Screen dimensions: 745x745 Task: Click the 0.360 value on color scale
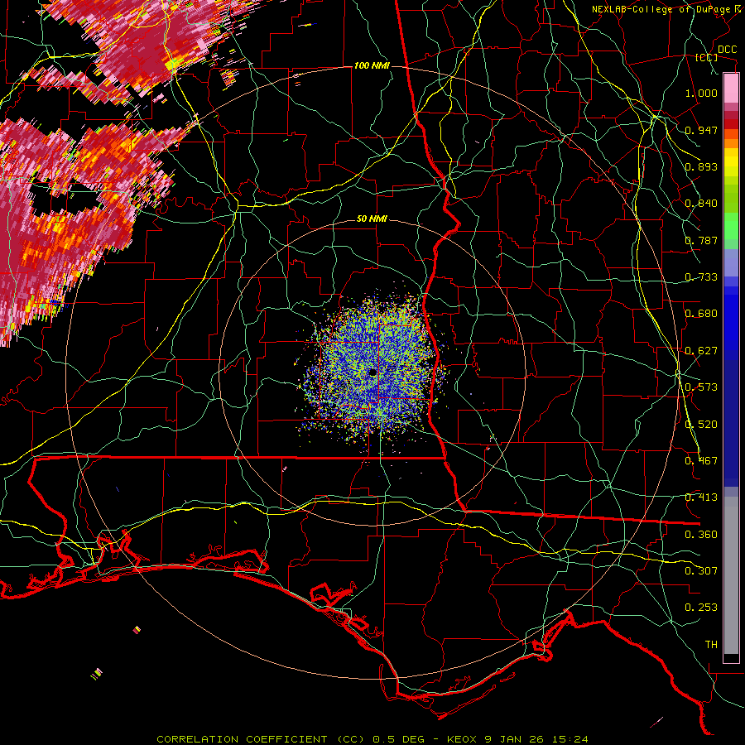pyautogui.click(x=701, y=535)
